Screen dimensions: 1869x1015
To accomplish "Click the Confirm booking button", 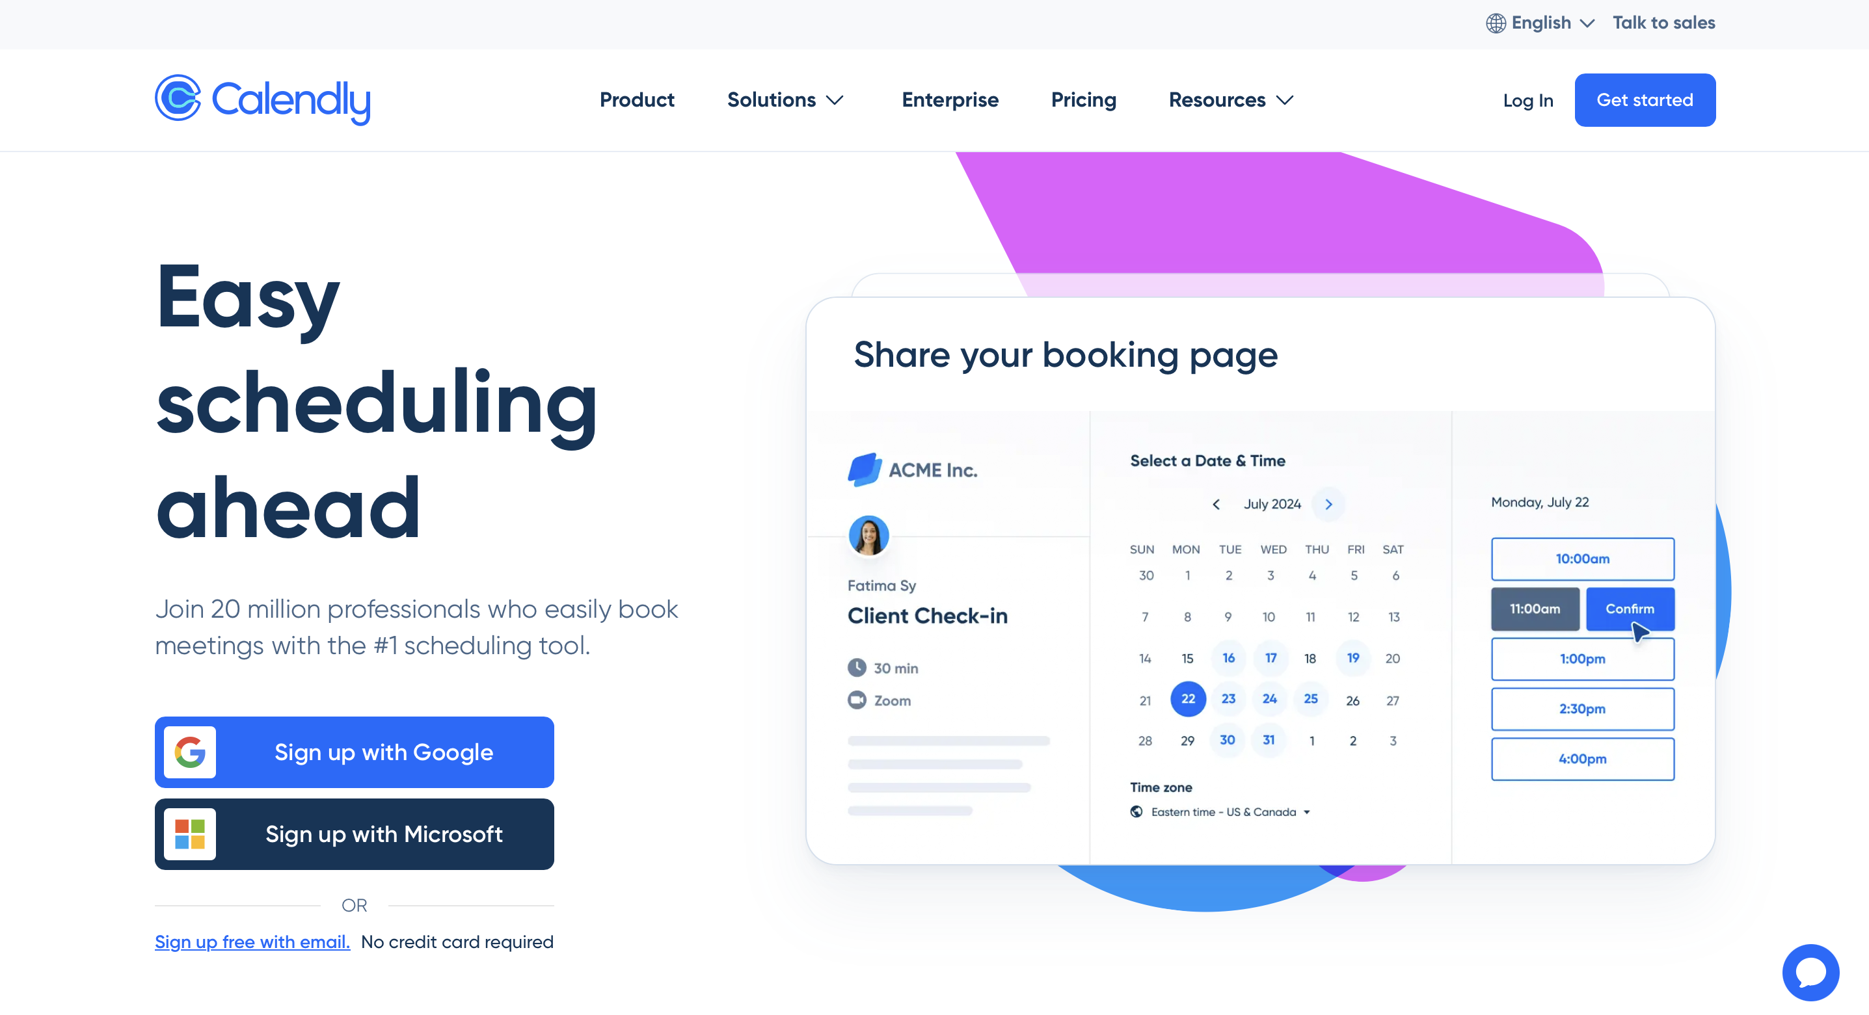I will [1629, 609].
